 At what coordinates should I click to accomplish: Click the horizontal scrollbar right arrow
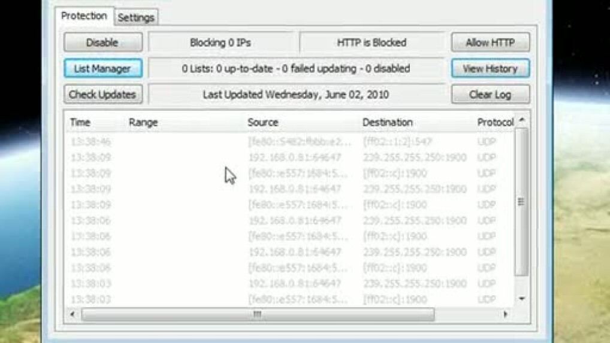(x=506, y=314)
